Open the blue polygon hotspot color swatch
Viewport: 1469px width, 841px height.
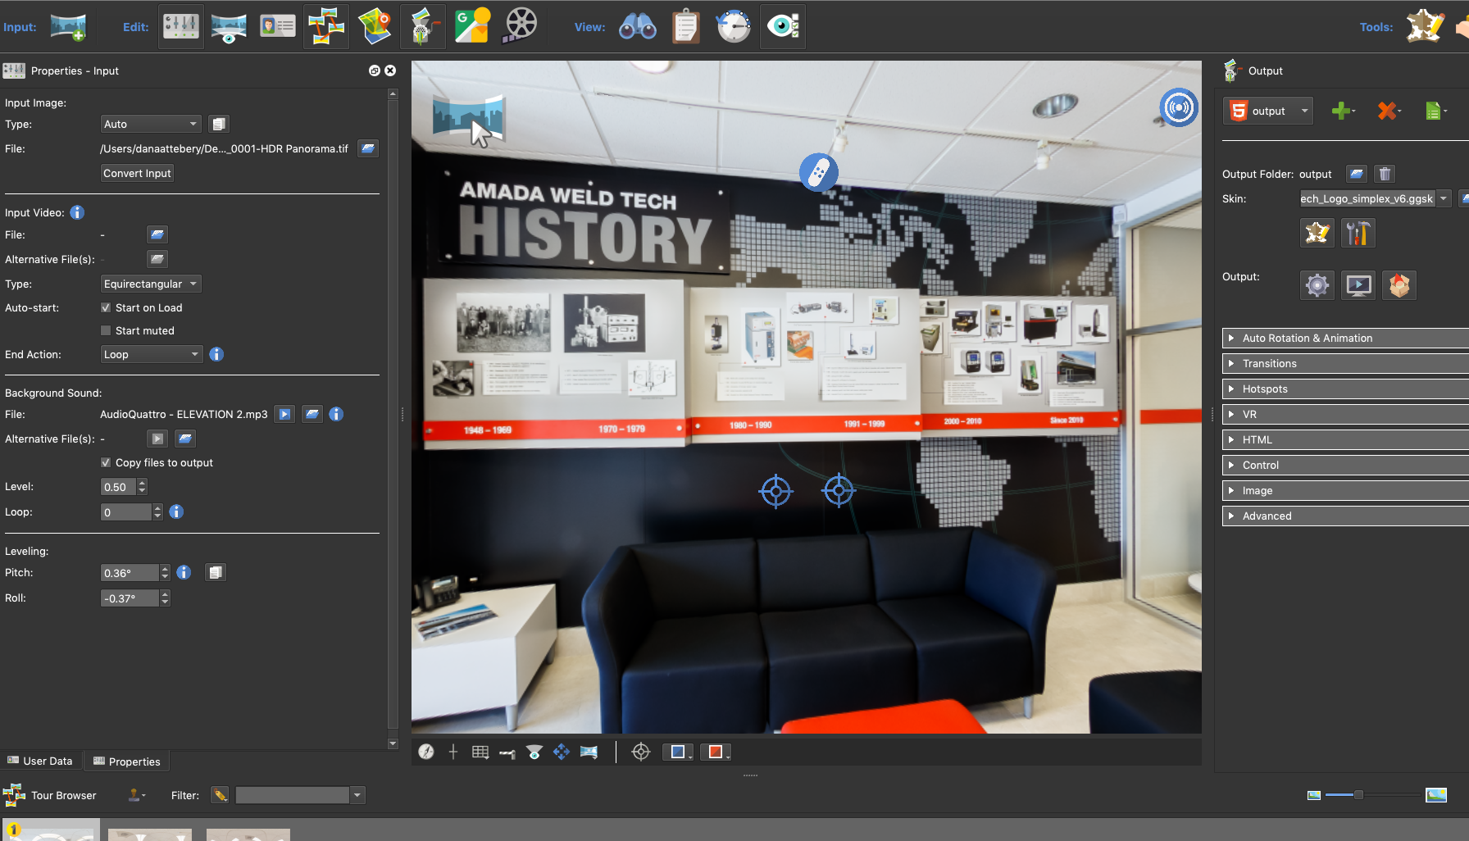coord(678,752)
